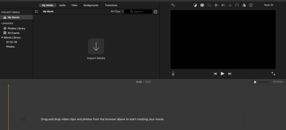The image size is (286, 130).
Task: Open the video stabilization camera icon
Action: tap(216, 5)
